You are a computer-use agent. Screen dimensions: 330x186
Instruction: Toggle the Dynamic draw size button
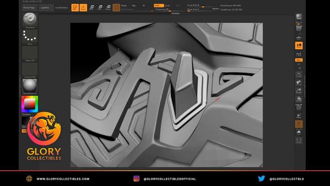(x=215, y=9)
